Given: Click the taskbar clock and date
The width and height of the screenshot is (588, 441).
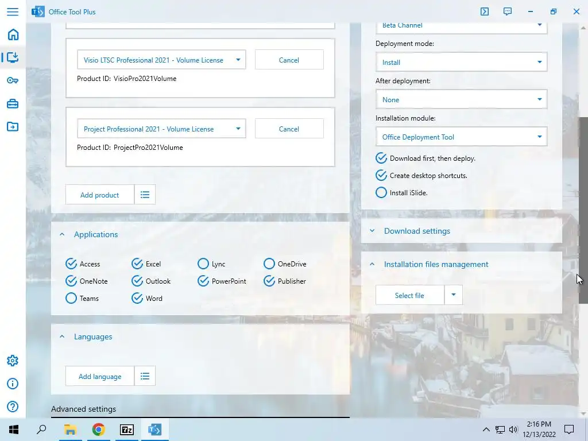Looking at the screenshot, I should 539,430.
